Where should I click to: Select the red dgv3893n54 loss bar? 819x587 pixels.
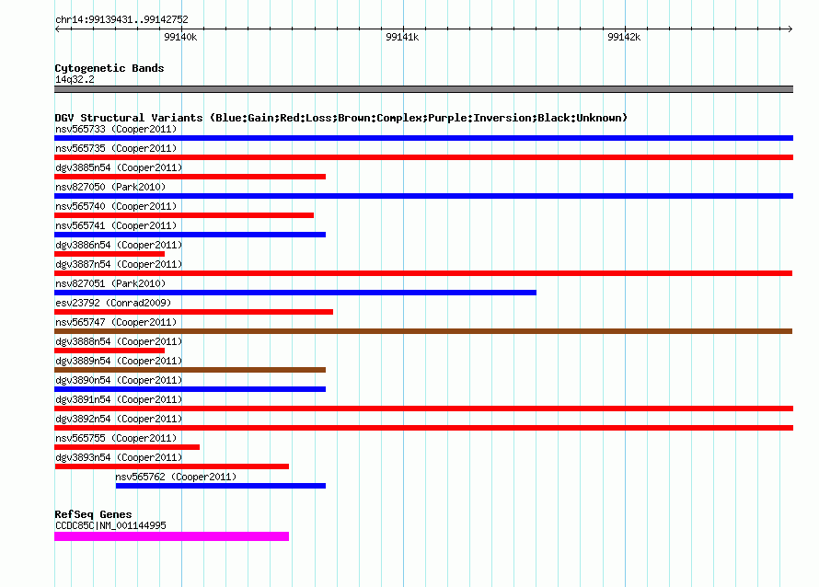[x=172, y=466]
